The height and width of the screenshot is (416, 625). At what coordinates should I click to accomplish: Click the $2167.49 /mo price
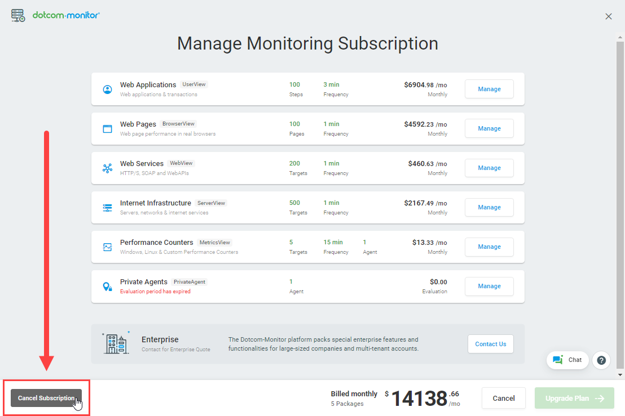[x=425, y=203]
